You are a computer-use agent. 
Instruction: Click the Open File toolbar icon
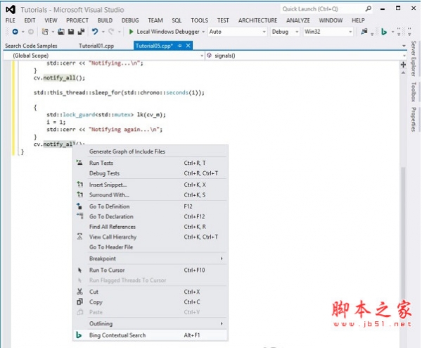click(61, 32)
